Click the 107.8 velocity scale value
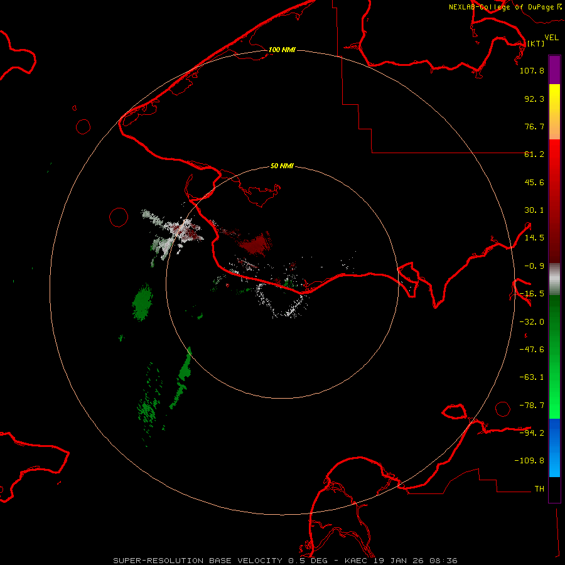This screenshot has height=565, width=565. pyautogui.click(x=532, y=70)
